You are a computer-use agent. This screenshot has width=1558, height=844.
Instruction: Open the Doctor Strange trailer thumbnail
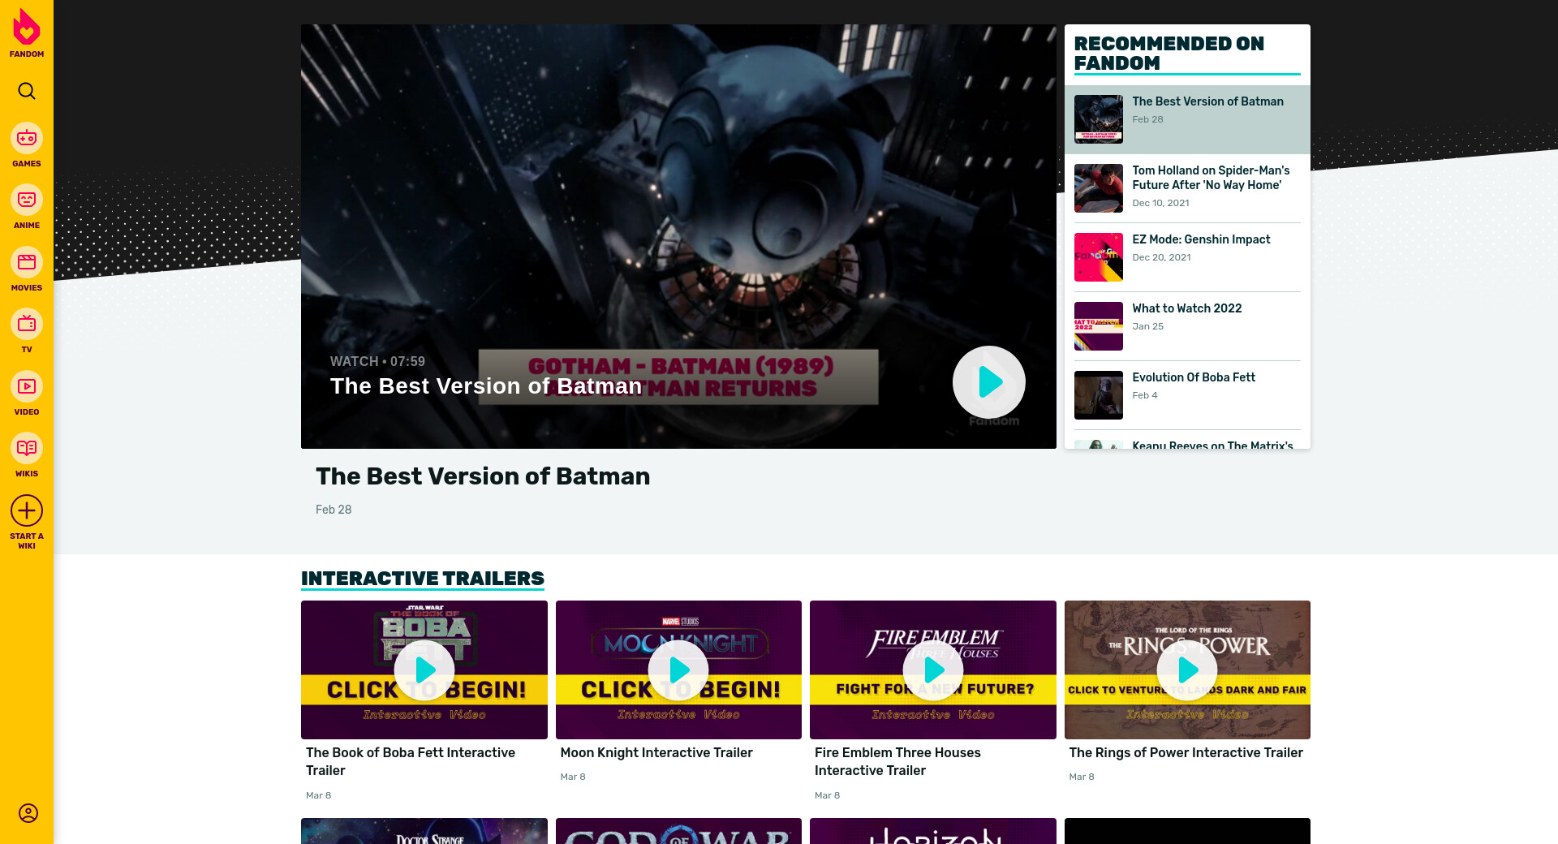click(x=424, y=831)
